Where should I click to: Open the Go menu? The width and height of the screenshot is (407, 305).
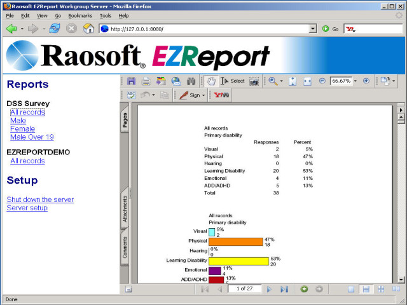tap(58, 16)
